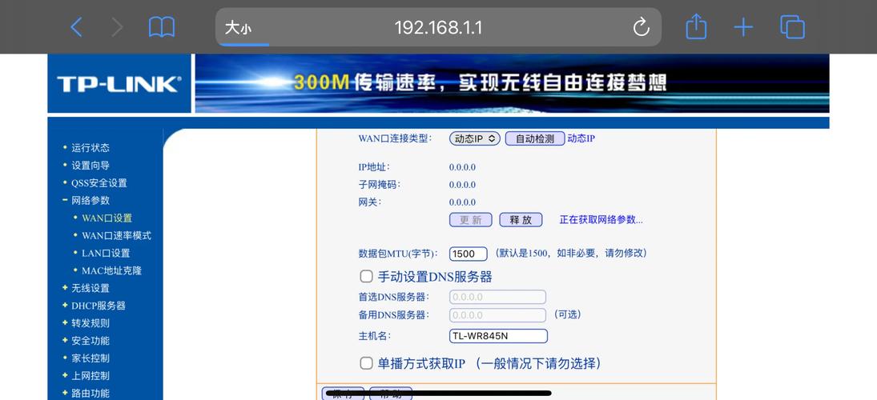Click the 更新 button
The image size is (877, 400).
470,219
